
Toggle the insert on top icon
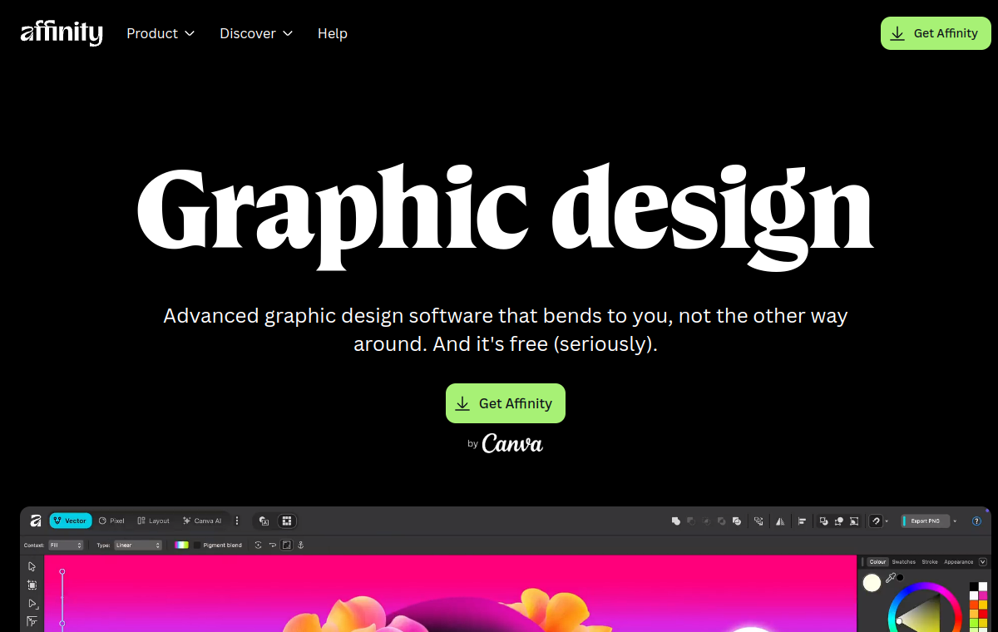(x=839, y=521)
